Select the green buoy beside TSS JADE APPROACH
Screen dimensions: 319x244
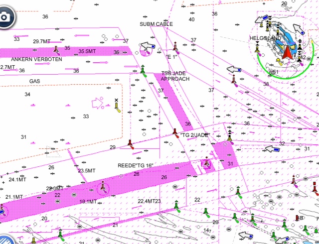[x=143, y=70]
